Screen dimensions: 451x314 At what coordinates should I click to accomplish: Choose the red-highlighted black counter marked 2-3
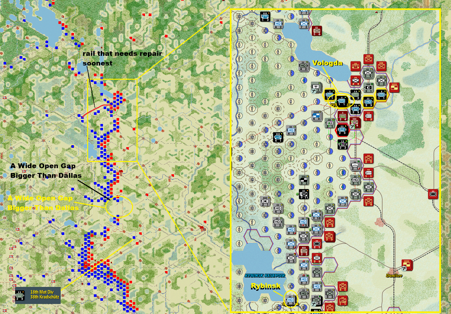click(x=342, y=130)
